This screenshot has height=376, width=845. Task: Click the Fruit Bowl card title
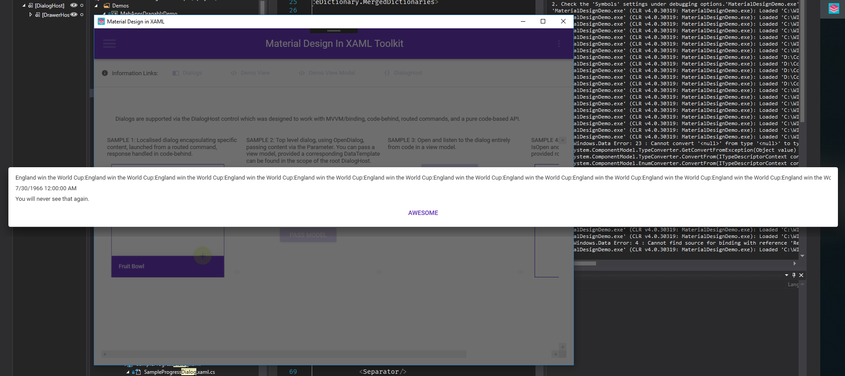tap(131, 266)
